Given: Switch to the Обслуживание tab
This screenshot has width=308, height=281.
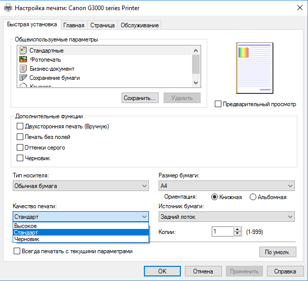Looking at the screenshot, I should pyautogui.click(x=139, y=25).
